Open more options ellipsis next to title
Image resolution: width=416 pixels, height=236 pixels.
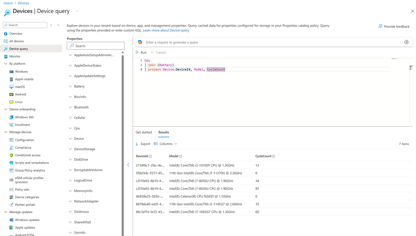pos(77,11)
